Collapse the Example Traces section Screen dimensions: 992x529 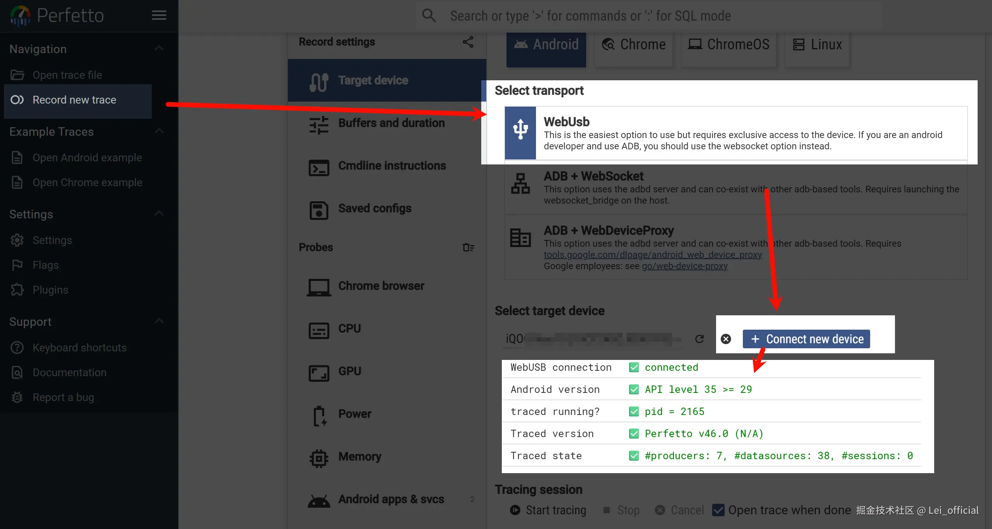point(159,131)
